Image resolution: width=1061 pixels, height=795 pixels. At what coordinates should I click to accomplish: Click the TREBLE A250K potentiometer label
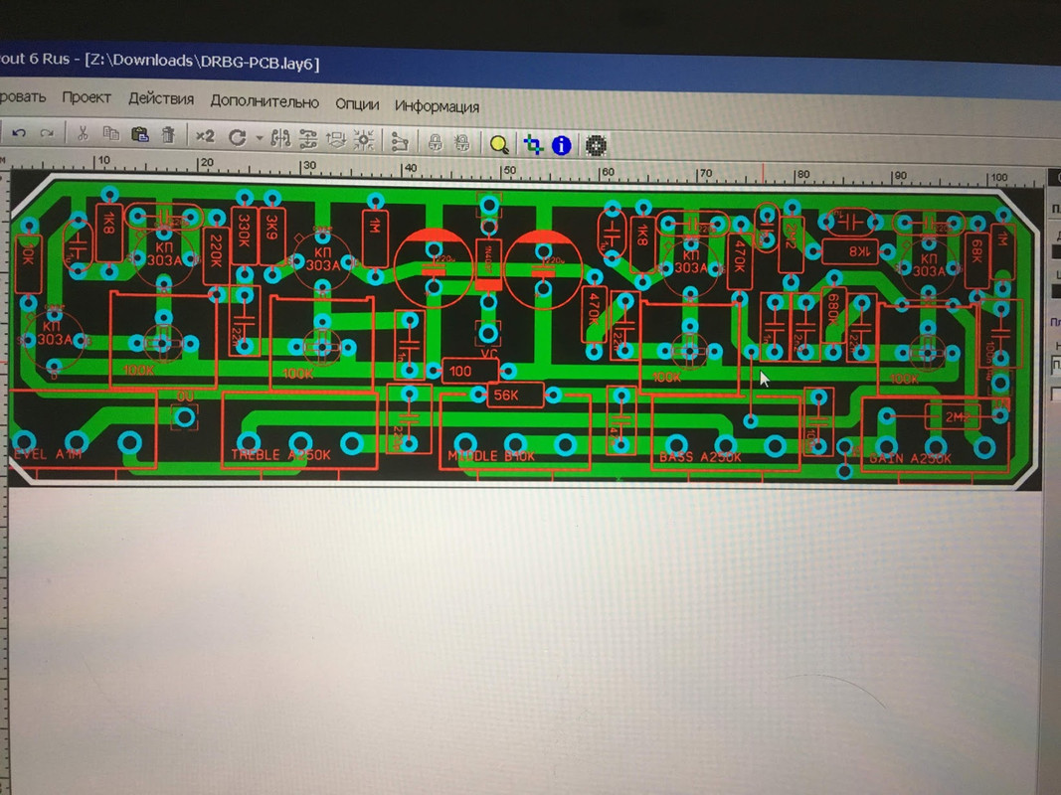click(280, 455)
